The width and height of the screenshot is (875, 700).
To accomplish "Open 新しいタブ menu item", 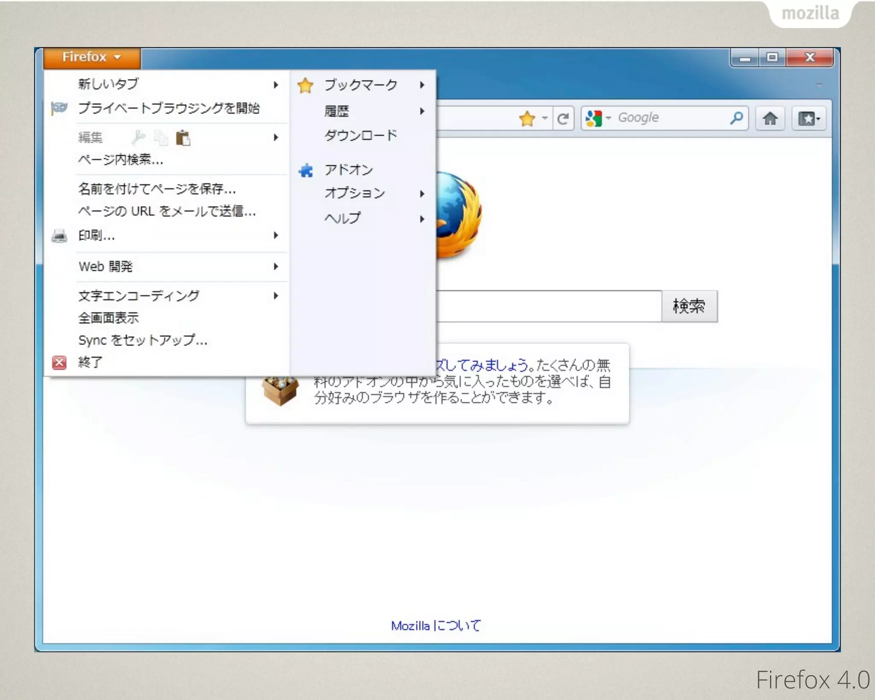I will [x=109, y=84].
